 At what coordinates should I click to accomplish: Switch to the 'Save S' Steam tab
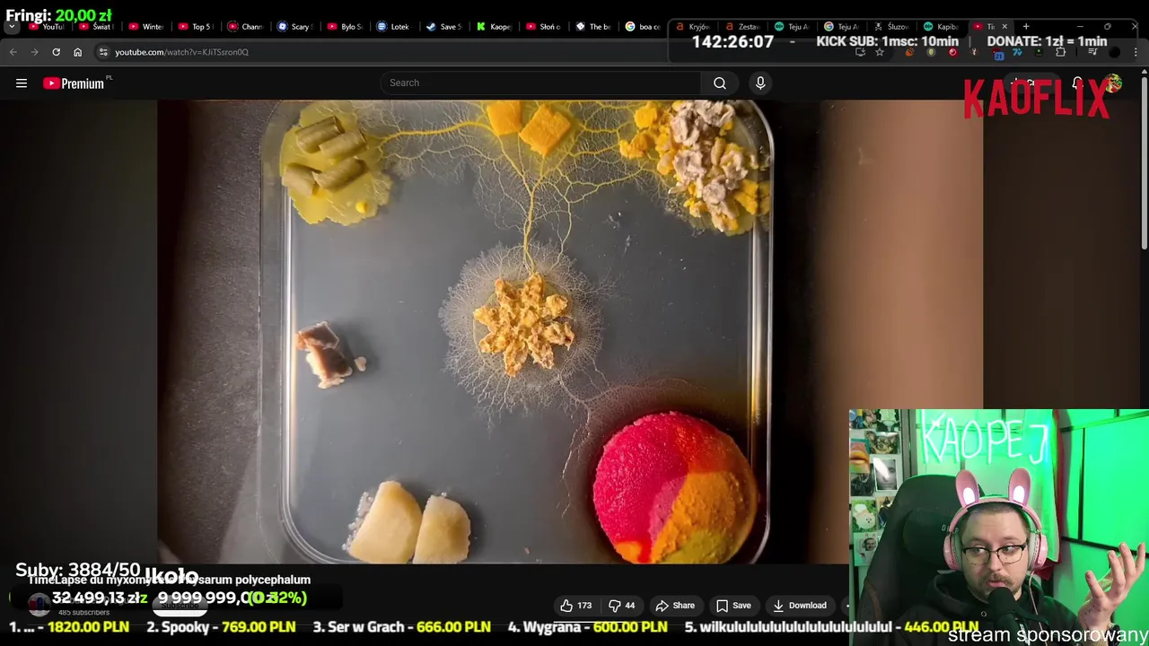point(443,27)
